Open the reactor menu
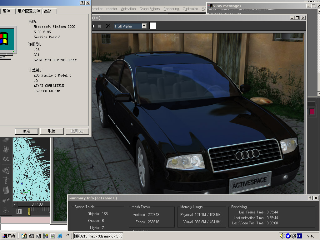Viewport: 320px width, 240px height. click(112, 9)
